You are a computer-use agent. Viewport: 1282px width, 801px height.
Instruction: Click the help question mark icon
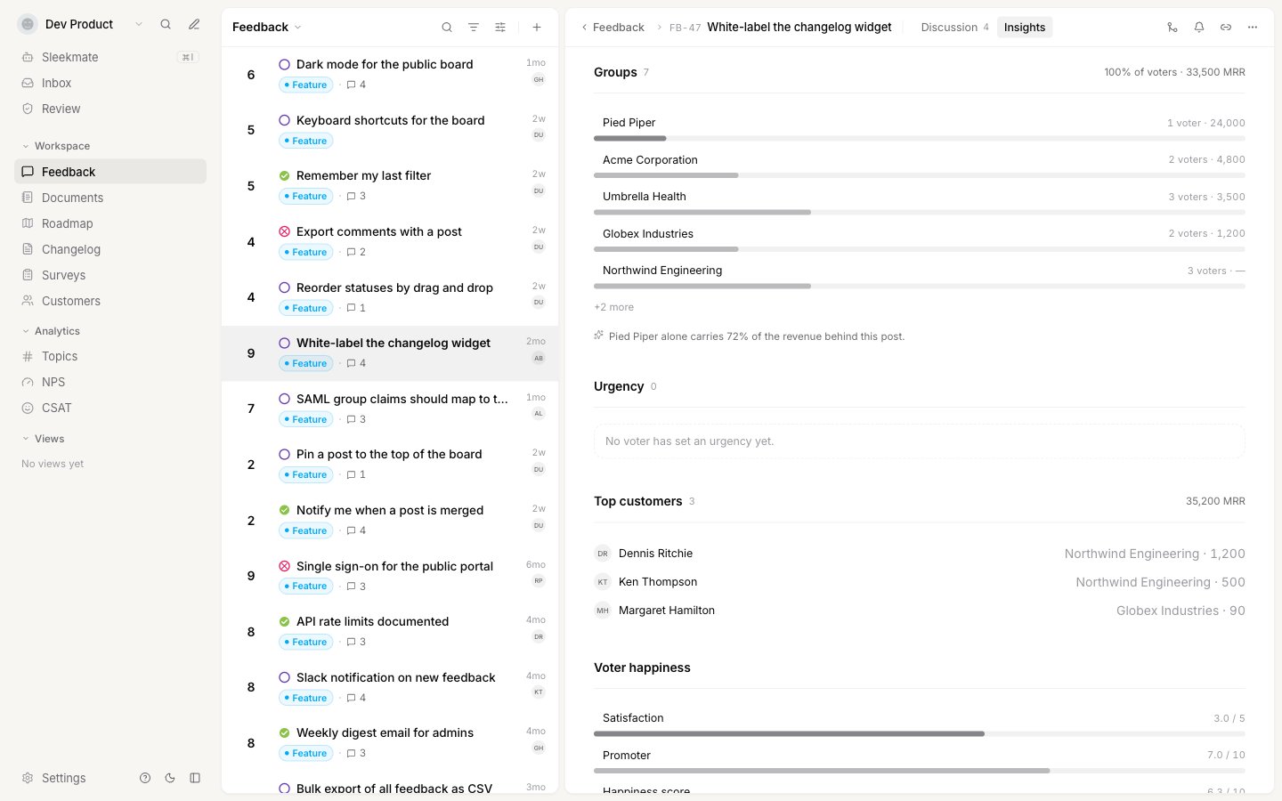[145, 778]
